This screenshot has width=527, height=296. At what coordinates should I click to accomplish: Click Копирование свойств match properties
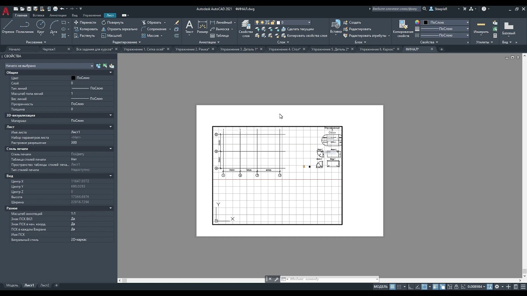[403, 29]
